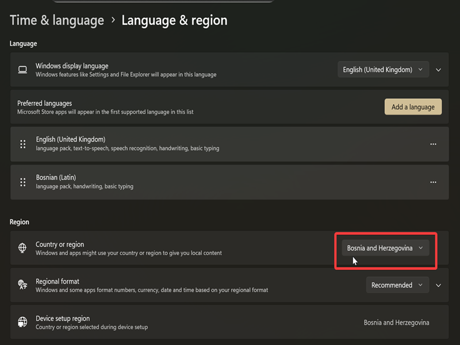Open the Regional format Recommended dropdown
460x345 pixels.
click(x=397, y=285)
